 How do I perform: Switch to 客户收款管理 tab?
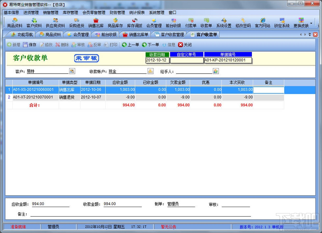point(170,35)
